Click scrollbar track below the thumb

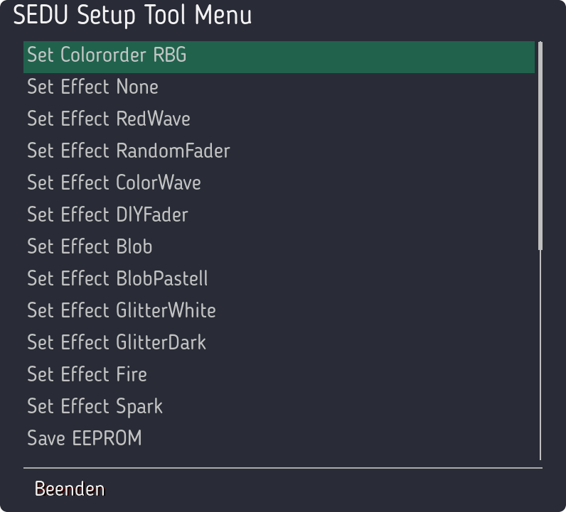(540, 355)
